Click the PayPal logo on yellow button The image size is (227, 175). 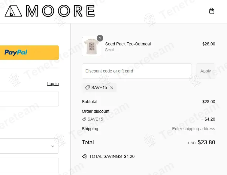(x=16, y=53)
